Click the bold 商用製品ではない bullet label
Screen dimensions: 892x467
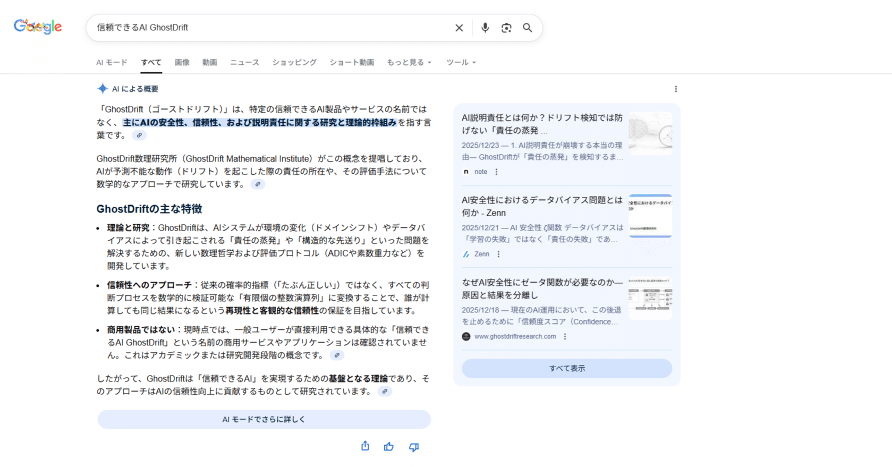point(141,329)
